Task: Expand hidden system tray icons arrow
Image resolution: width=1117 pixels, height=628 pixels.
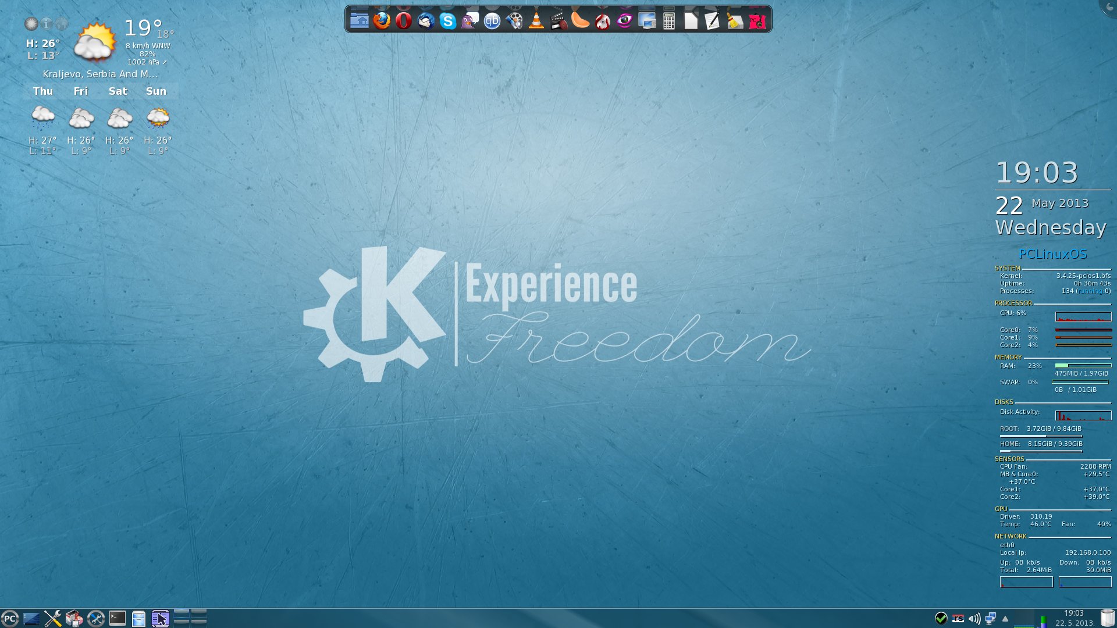Action: [x=1005, y=618]
